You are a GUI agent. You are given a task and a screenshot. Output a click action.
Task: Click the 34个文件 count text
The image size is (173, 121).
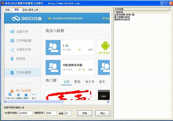click(x=67, y=69)
